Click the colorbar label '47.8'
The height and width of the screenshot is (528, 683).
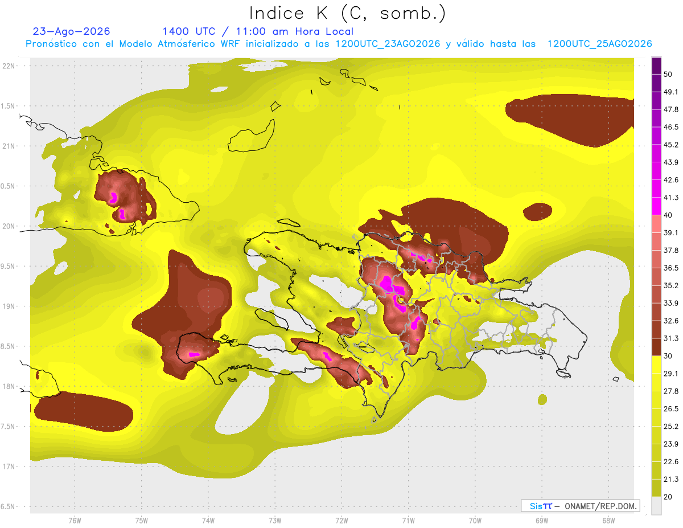(x=671, y=109)
